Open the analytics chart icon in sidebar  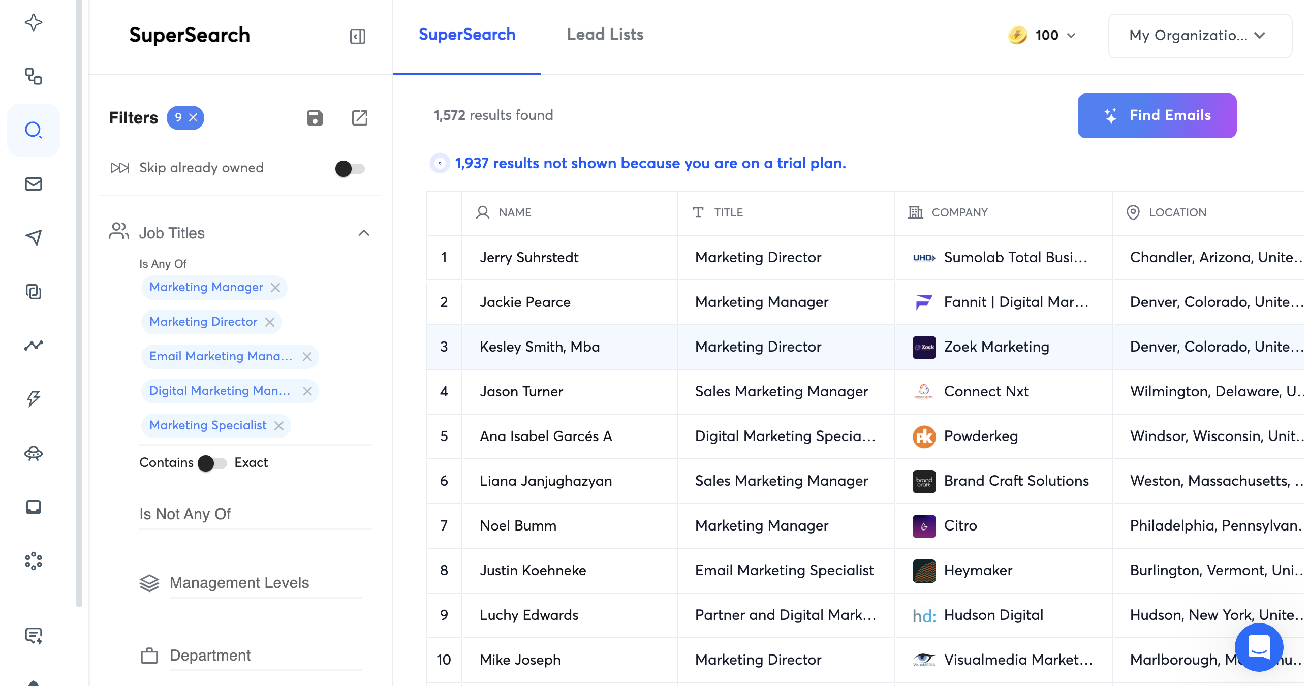pos(34,345)
